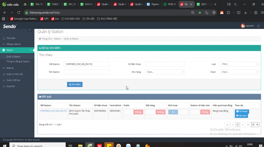Open Zalo from the taskbar
264x147 pixels.
point(128,146)
